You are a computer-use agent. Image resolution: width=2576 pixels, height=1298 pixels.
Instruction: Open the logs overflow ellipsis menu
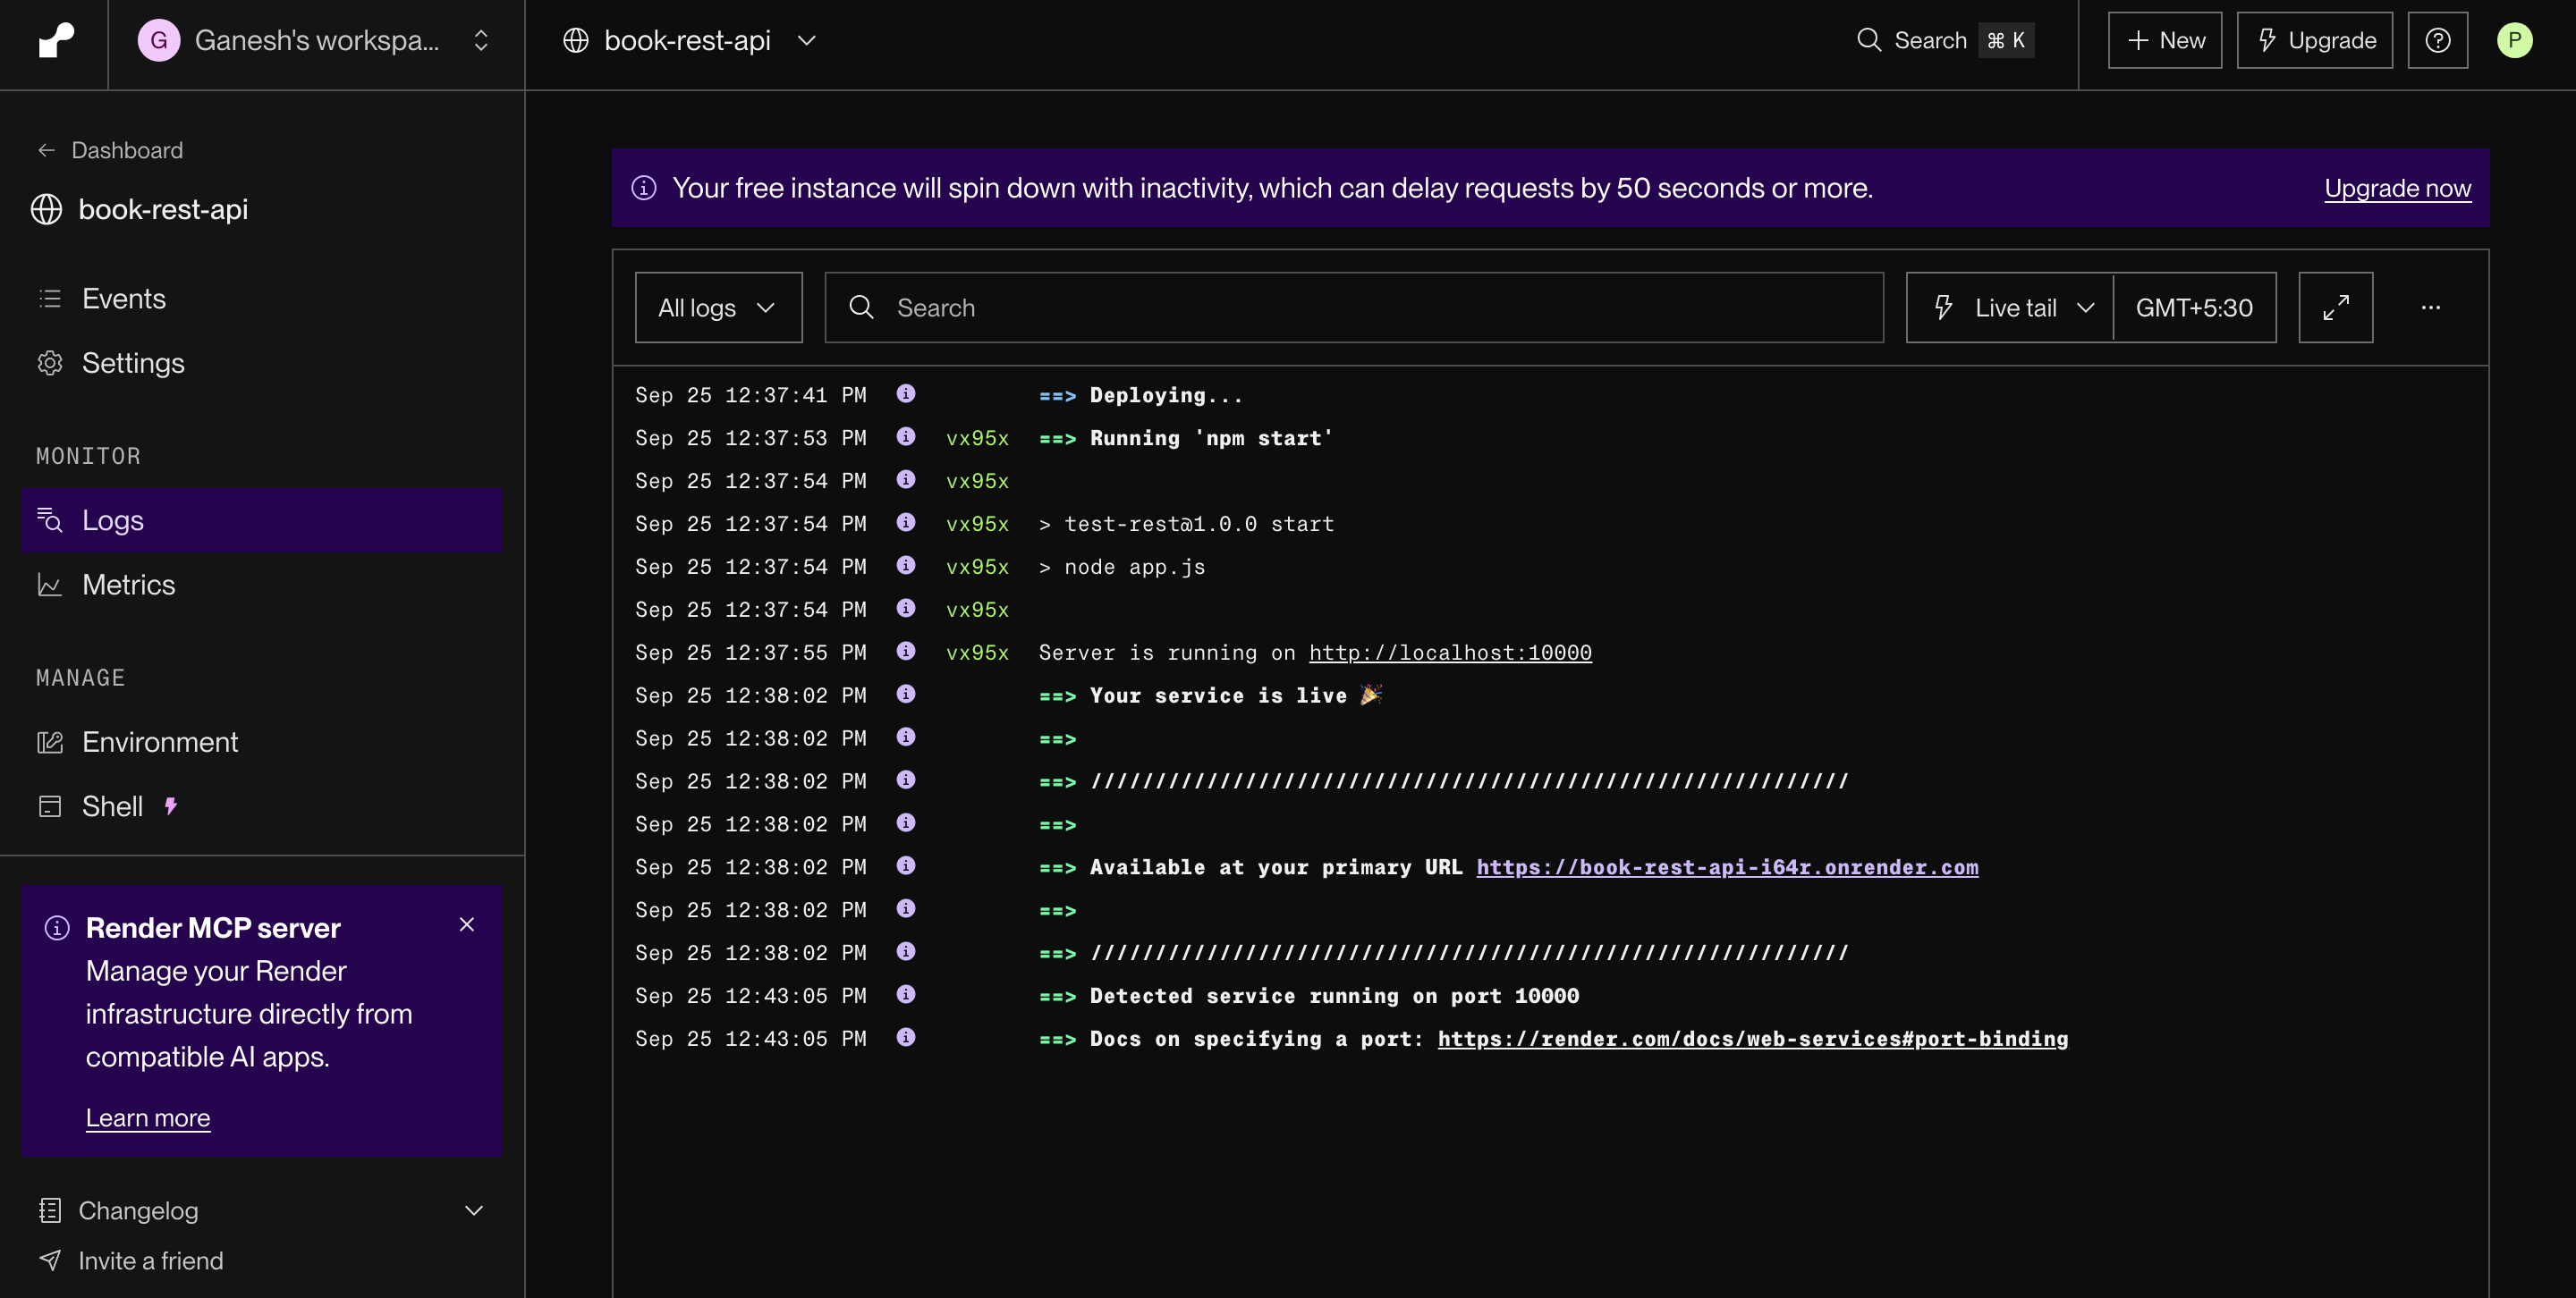(x=2432, y=307)
